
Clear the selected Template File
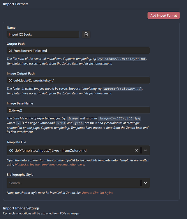click(136, 150)
